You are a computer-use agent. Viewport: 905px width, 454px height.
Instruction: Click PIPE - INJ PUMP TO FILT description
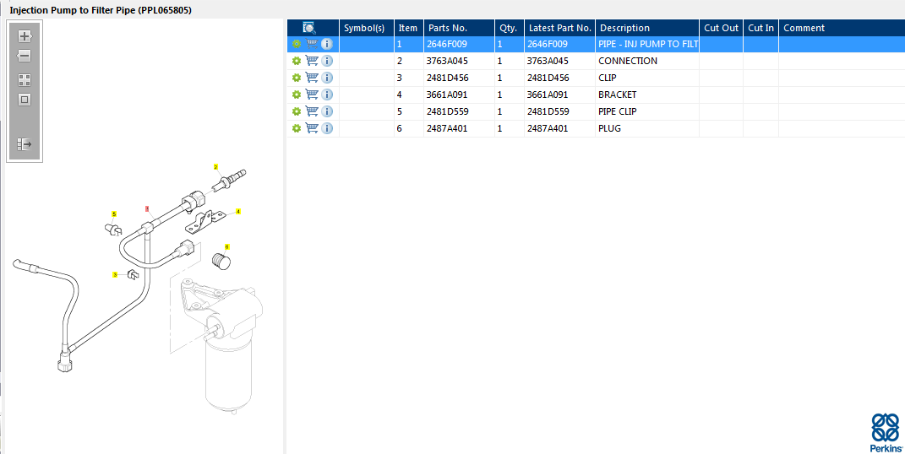[648, 44]
